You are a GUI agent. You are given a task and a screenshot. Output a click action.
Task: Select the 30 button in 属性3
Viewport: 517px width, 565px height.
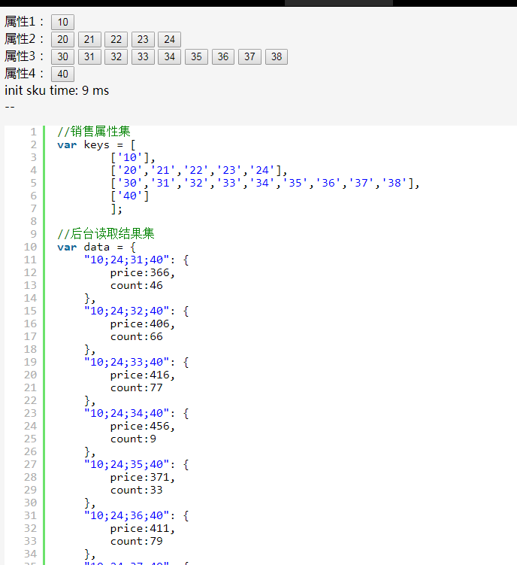(x=62, y=56)
